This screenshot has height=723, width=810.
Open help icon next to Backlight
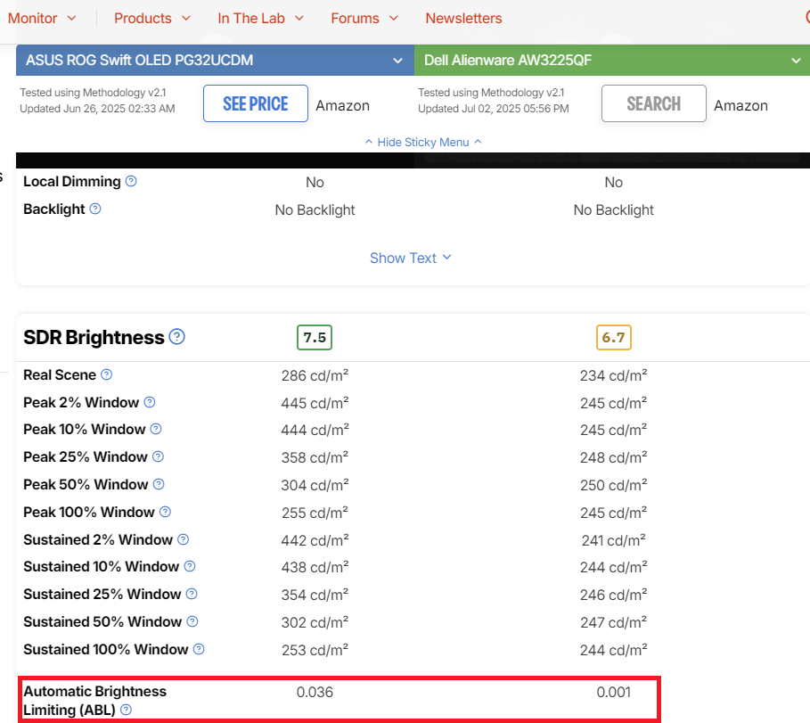coord(95,209)
